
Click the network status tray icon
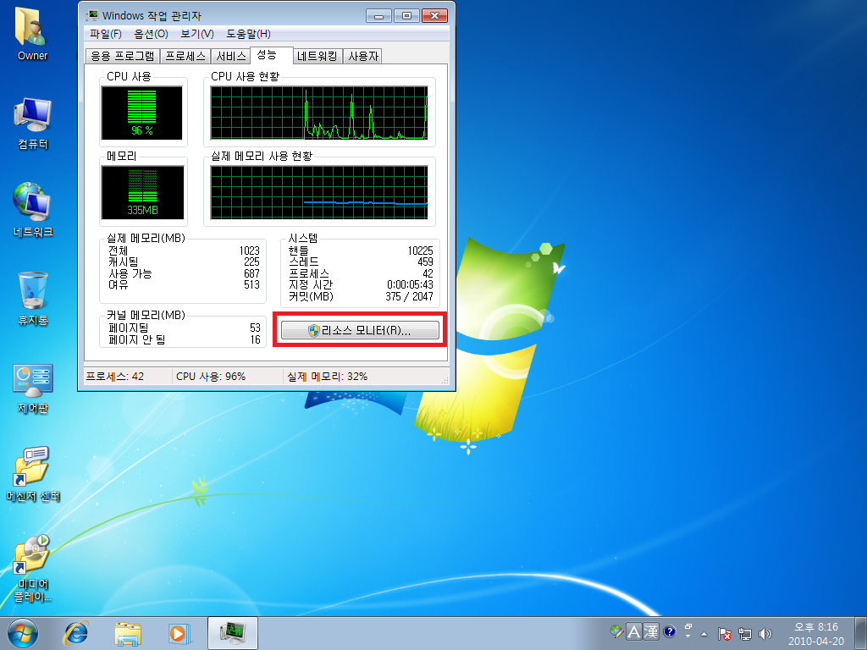click(745, 633)
